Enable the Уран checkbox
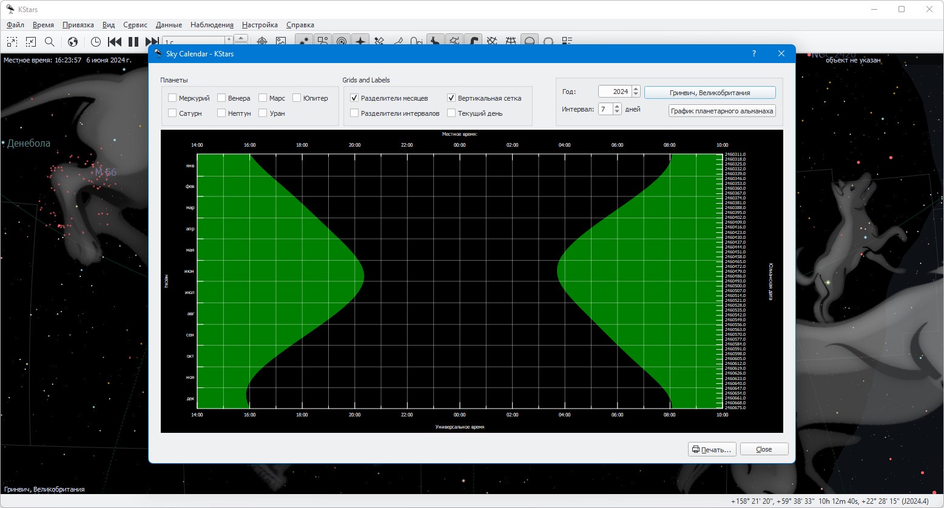 point(263,113)
